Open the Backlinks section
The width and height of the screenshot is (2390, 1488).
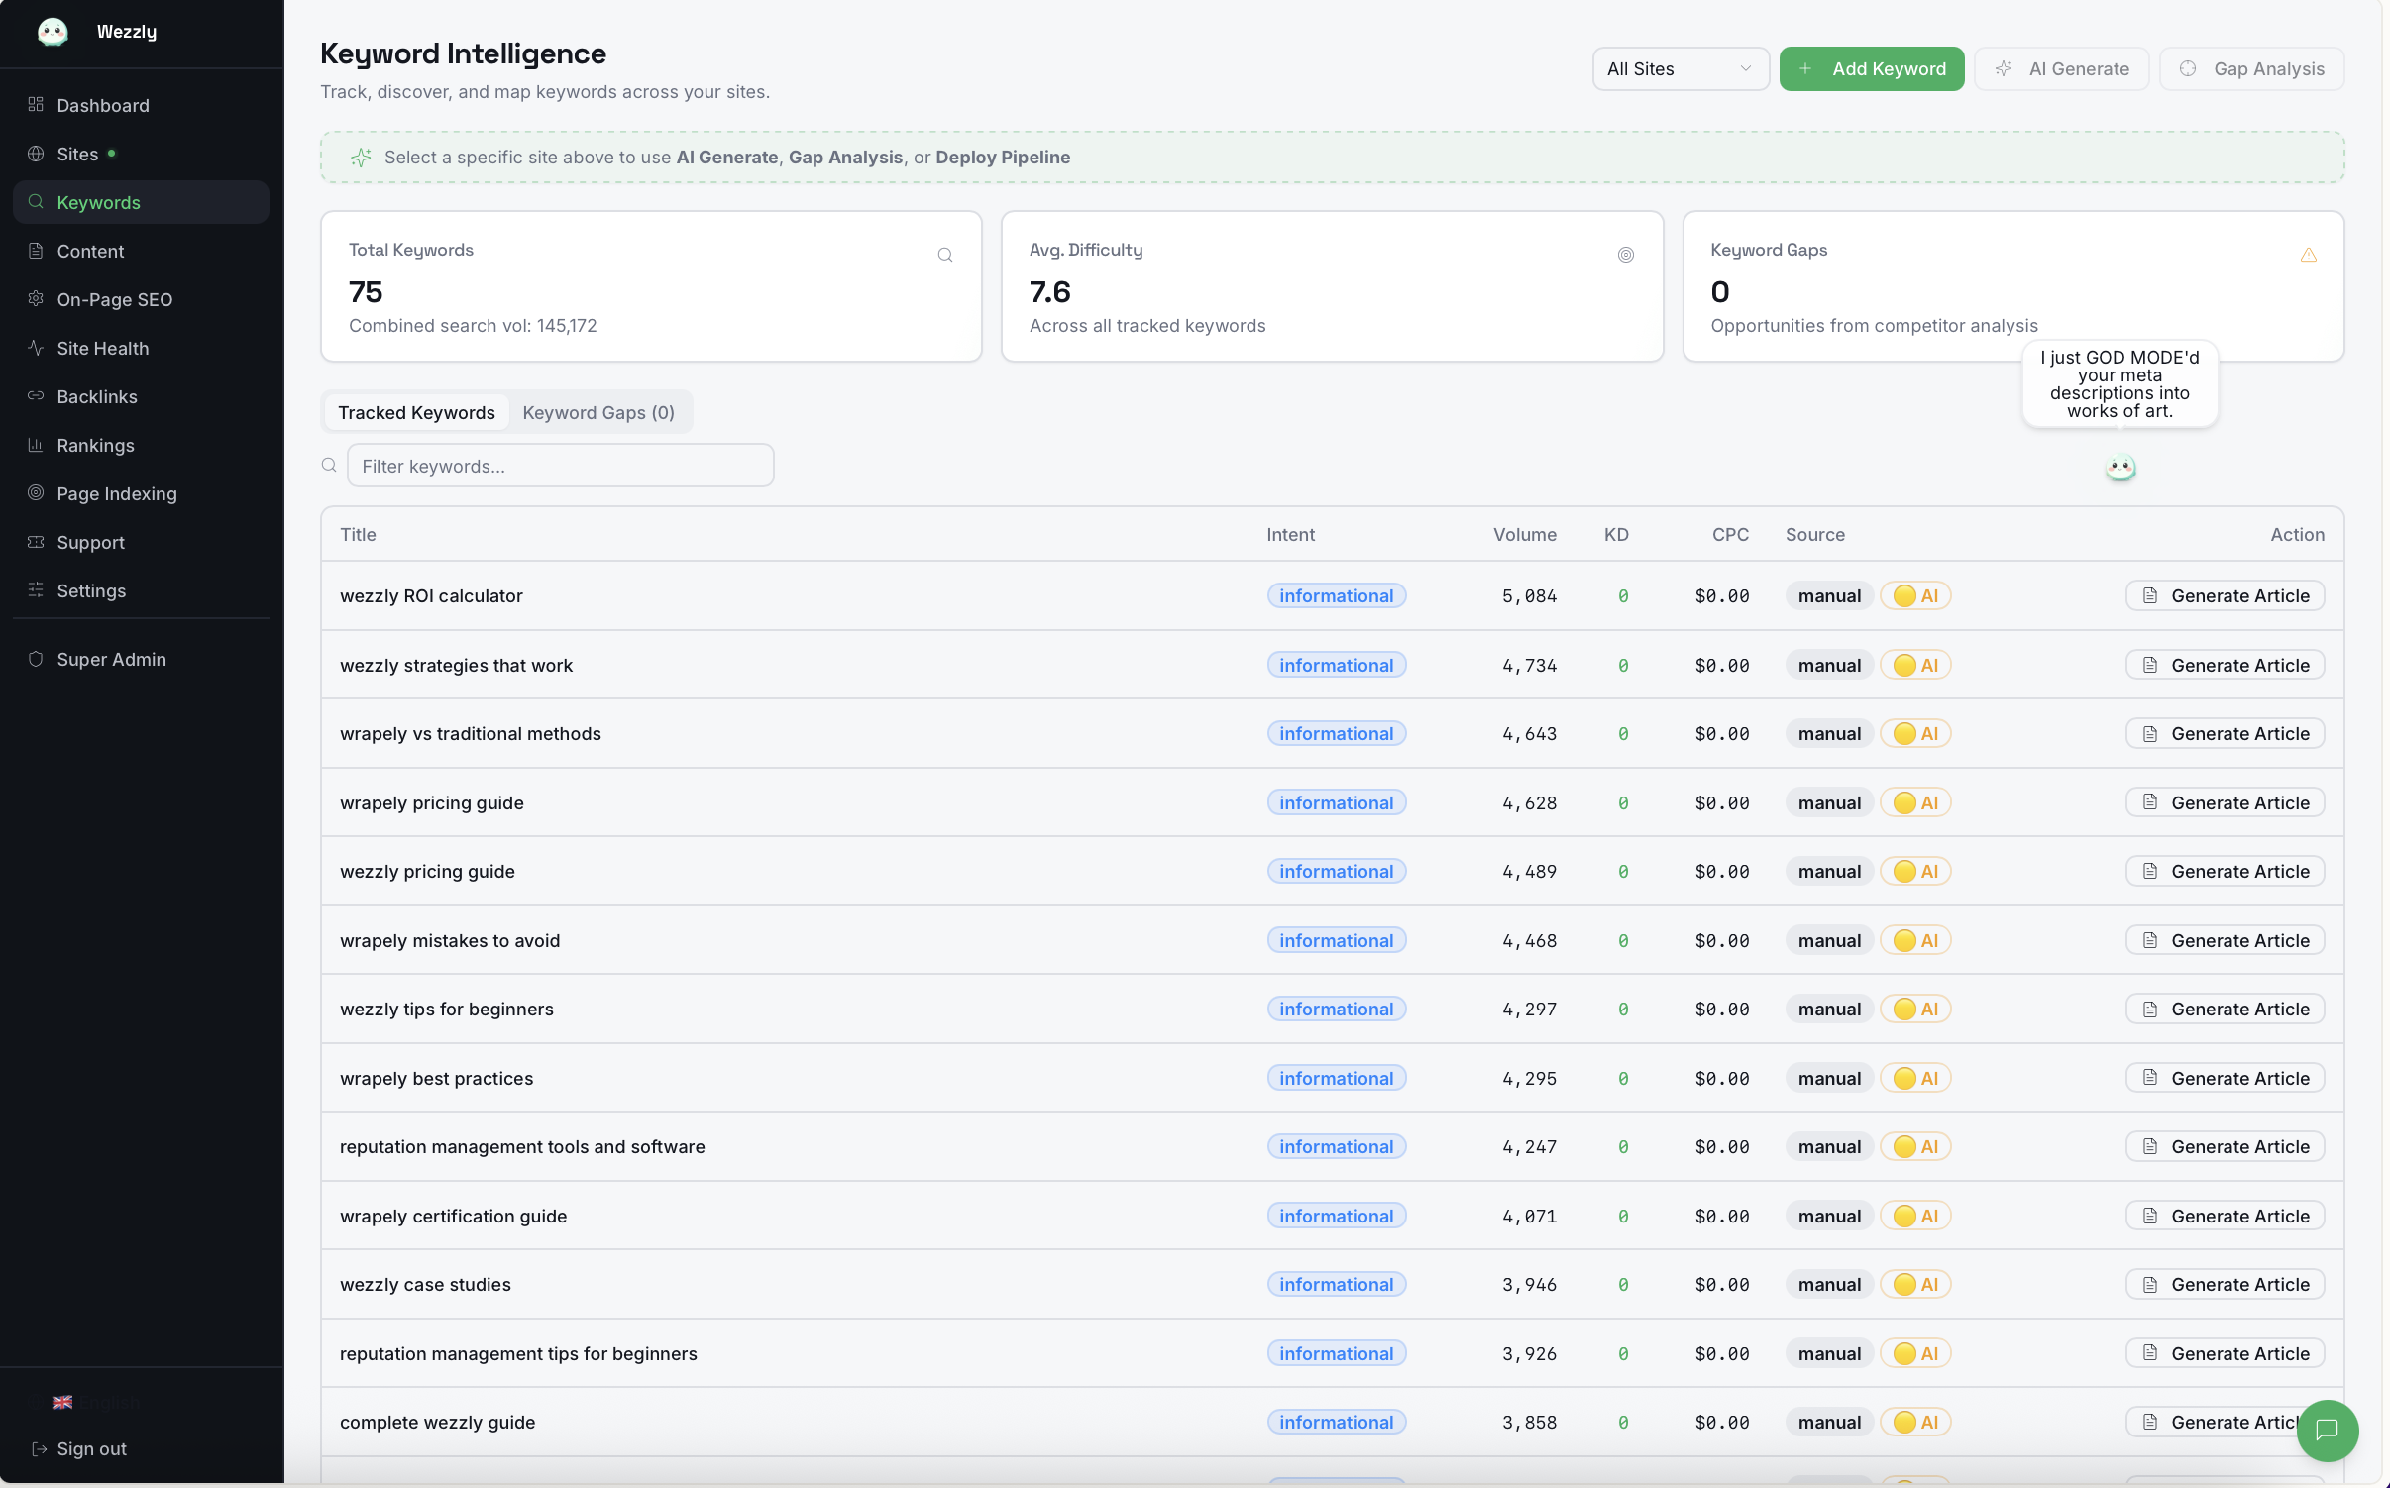tap(97, 396)
